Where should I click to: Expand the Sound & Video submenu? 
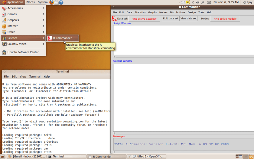click(x=23, y=44)
